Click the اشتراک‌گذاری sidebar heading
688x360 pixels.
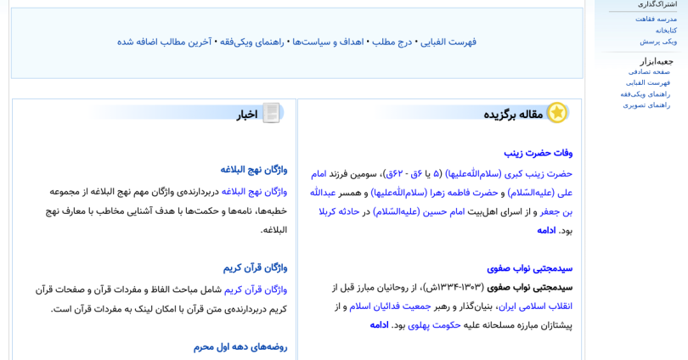coord(657,4)
